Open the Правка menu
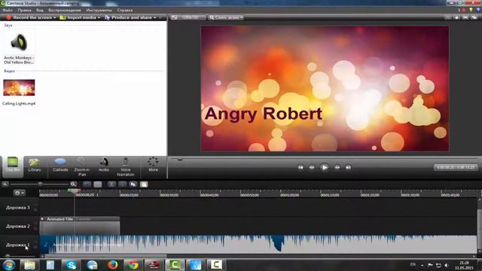The image size is (482, 271). click(x=24, y=10)
